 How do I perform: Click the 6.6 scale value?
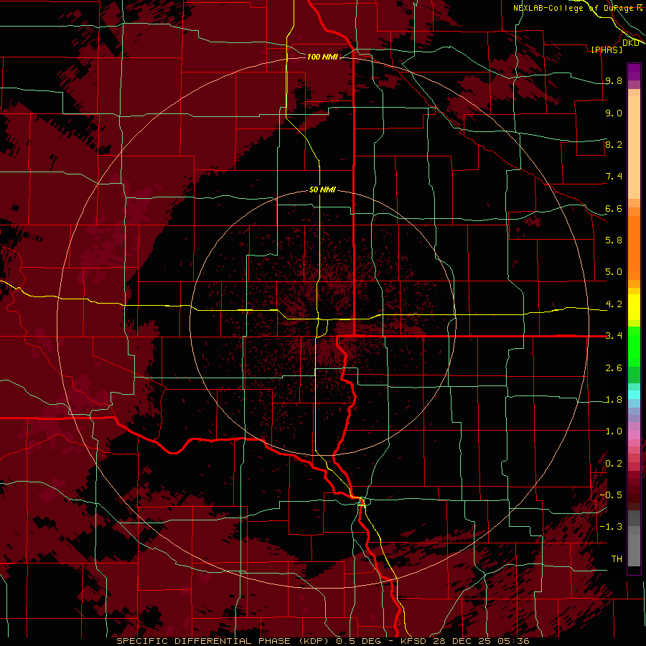614,208
